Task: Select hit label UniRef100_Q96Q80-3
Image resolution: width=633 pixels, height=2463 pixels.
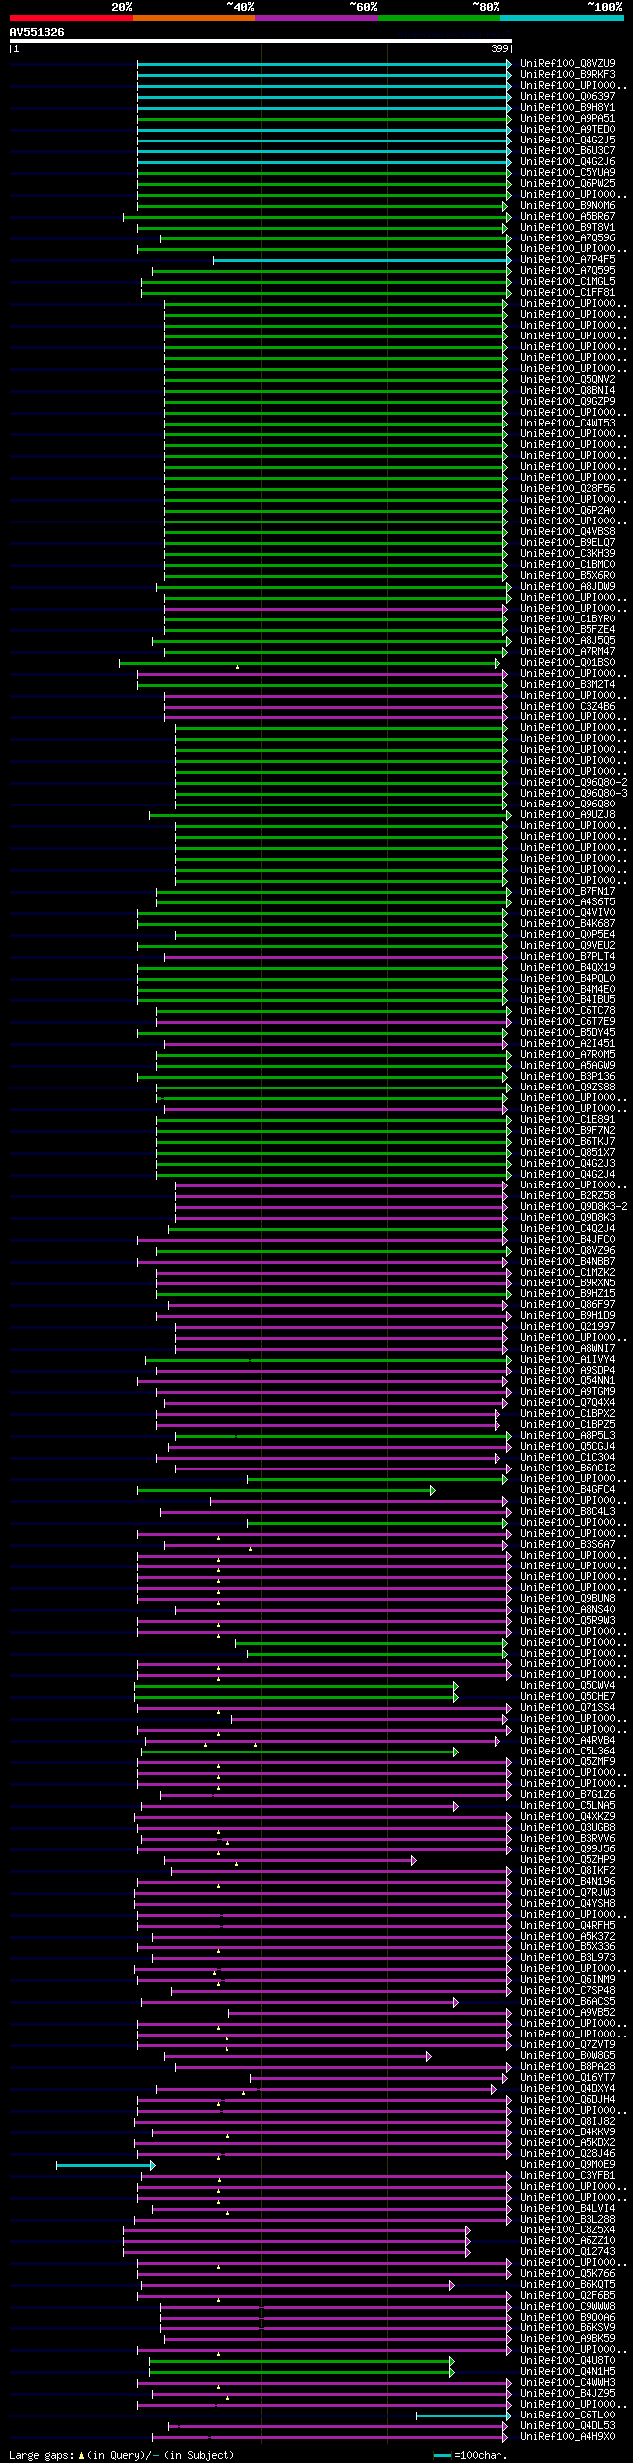Action: point(574,794)
